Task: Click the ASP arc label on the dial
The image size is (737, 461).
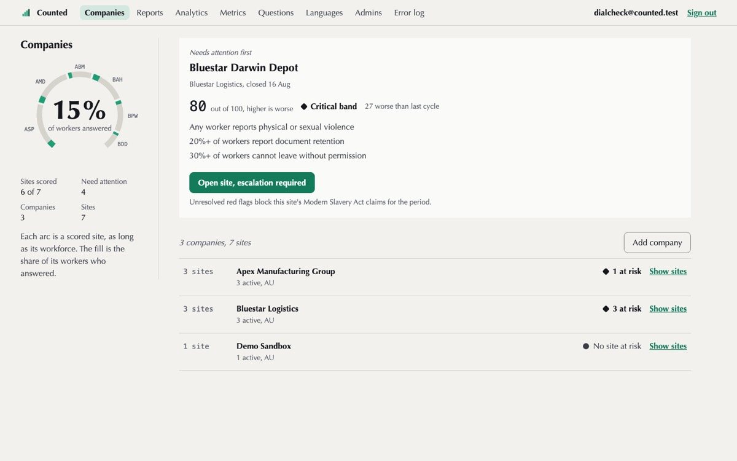Action: coord(29,129)
